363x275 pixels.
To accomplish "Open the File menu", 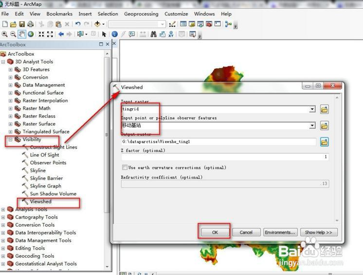I will (x=5, y=14).
